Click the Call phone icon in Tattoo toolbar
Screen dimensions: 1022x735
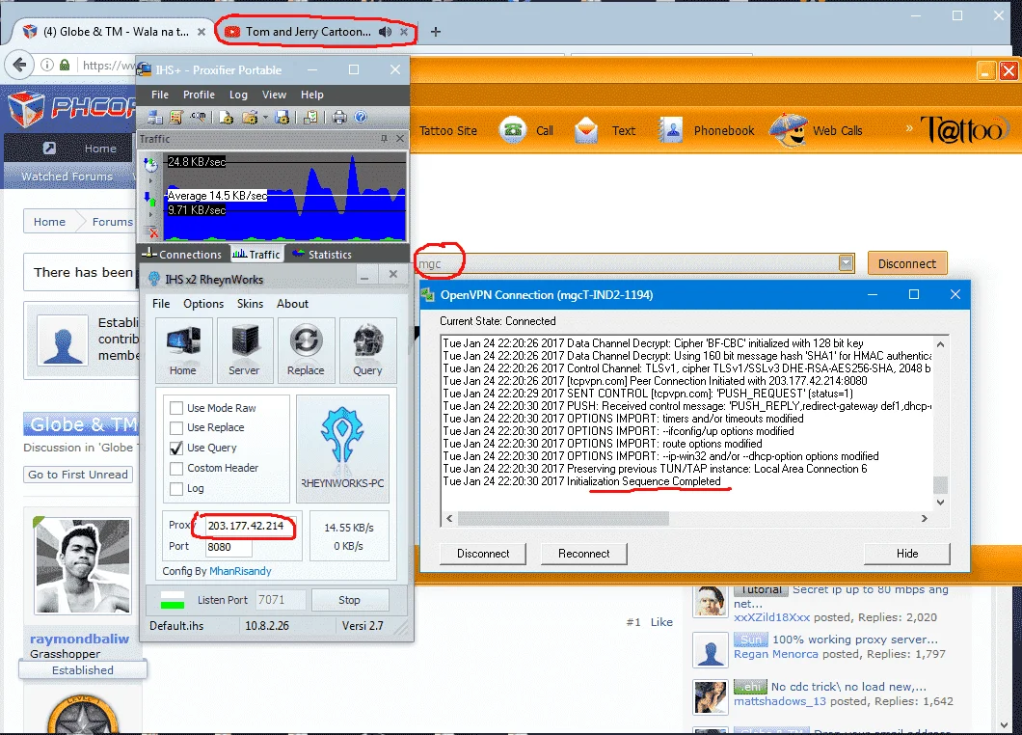click(514, 130)
